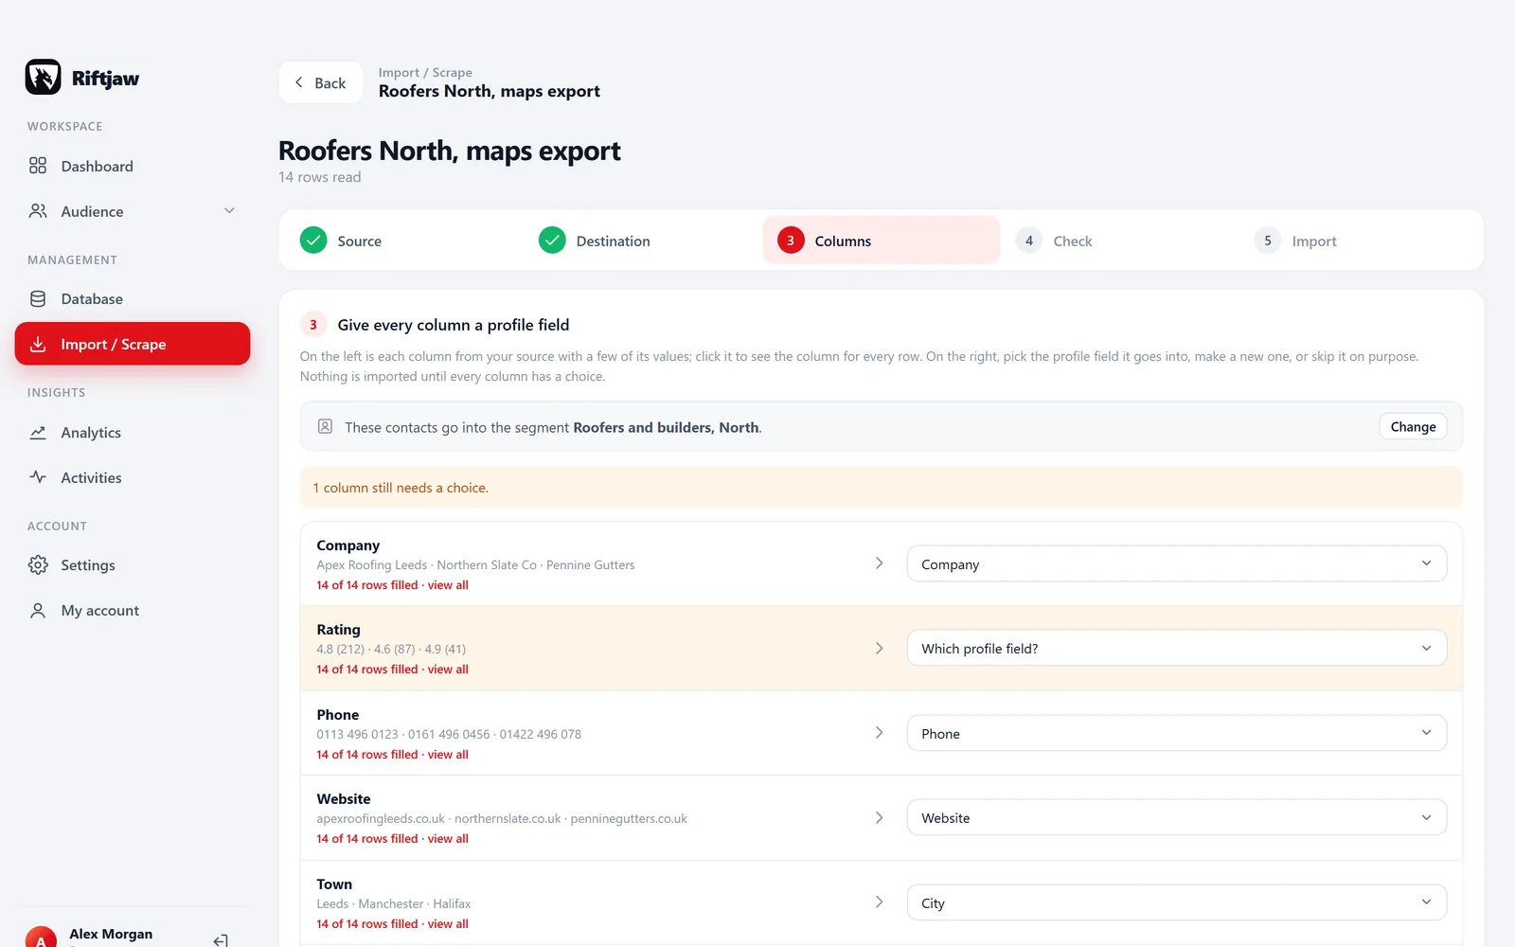Click the logout icon beside Alex Morgan

point(221,940)
